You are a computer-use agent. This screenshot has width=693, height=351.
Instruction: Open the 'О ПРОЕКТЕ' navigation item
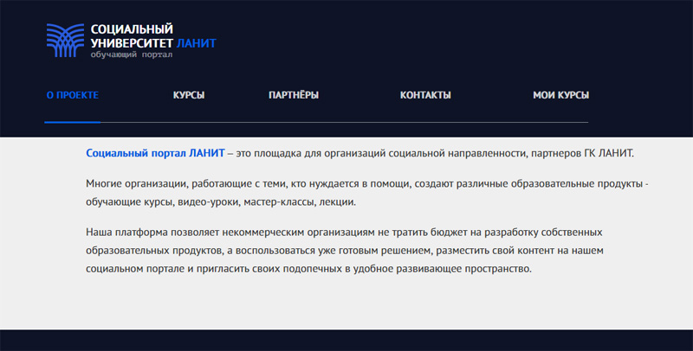pyautogui.click(x=73, y=95)
